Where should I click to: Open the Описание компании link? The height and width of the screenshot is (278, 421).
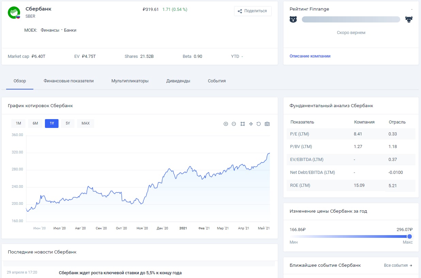pos(310,56)
